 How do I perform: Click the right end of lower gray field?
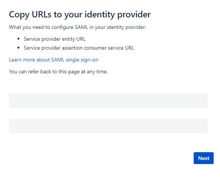[x=202, y=126]
